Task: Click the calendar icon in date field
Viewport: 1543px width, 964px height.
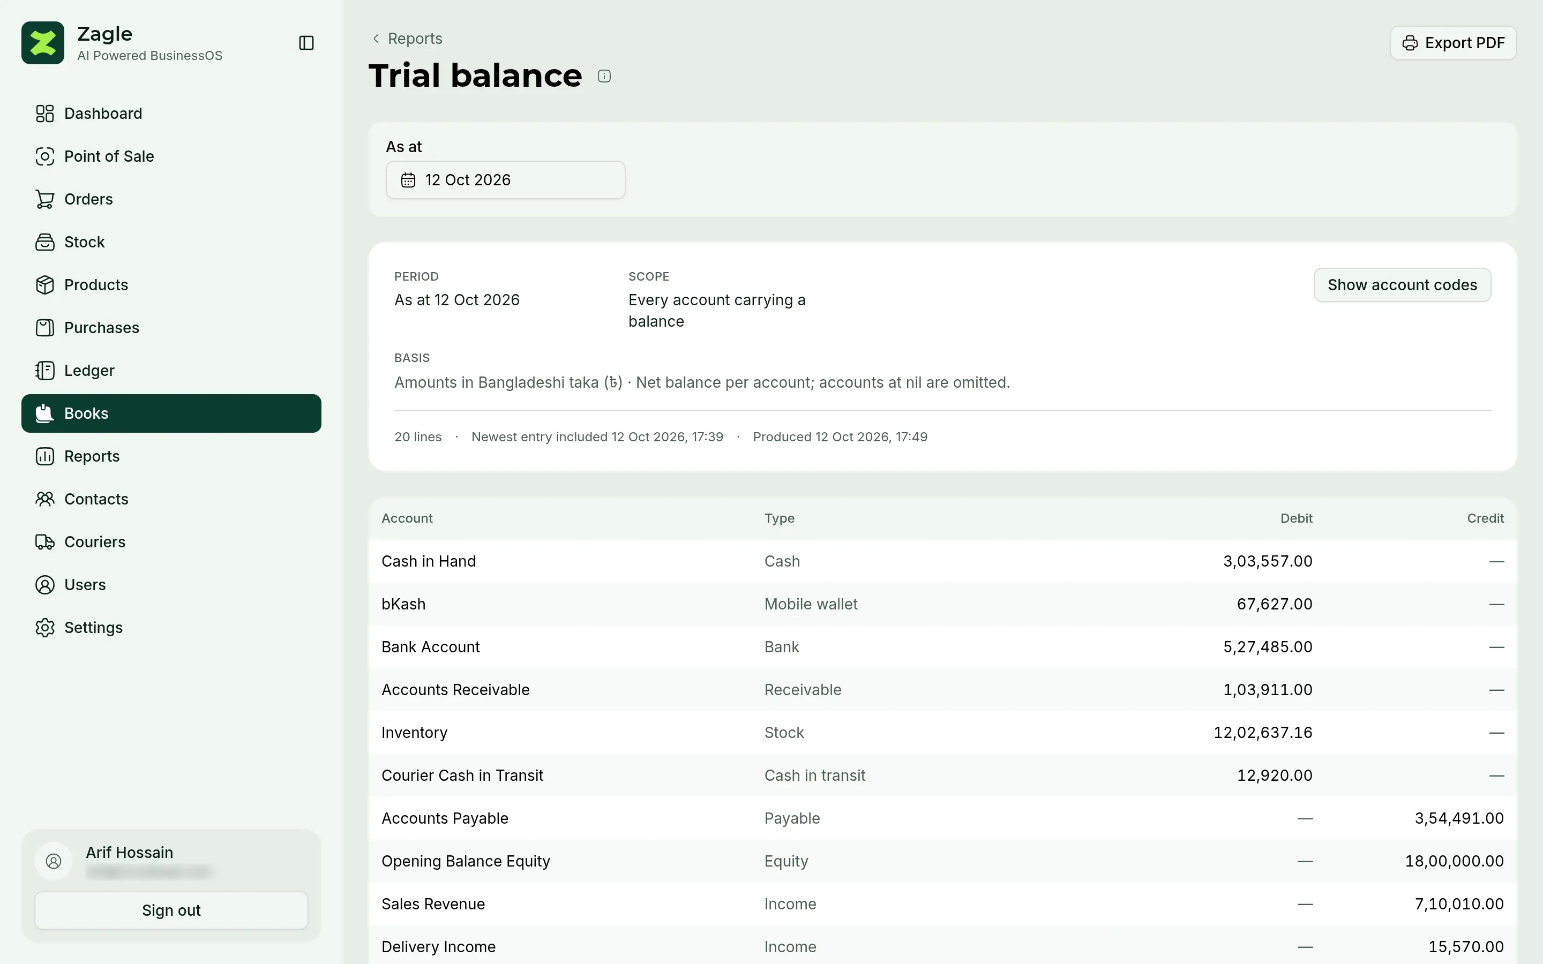Action: point(408,180)
